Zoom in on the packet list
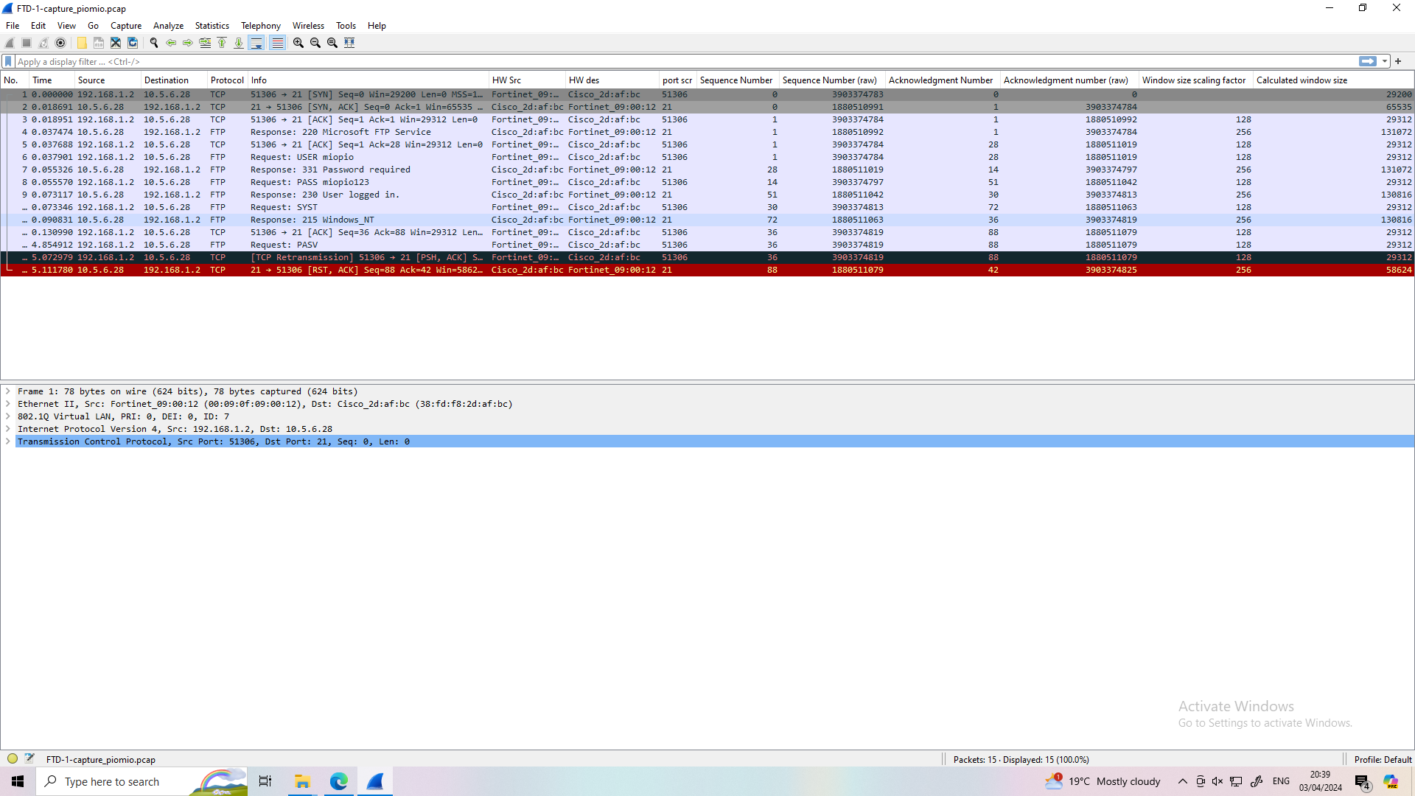 click(298, 43)
